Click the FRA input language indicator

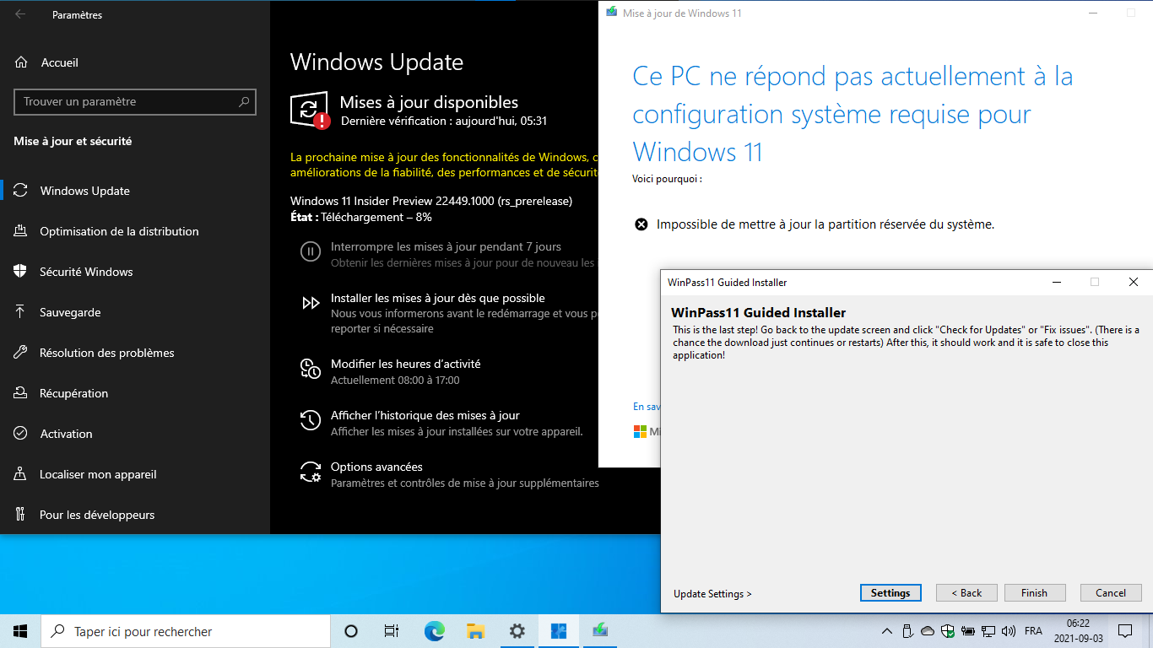[x=1033, y=631]
